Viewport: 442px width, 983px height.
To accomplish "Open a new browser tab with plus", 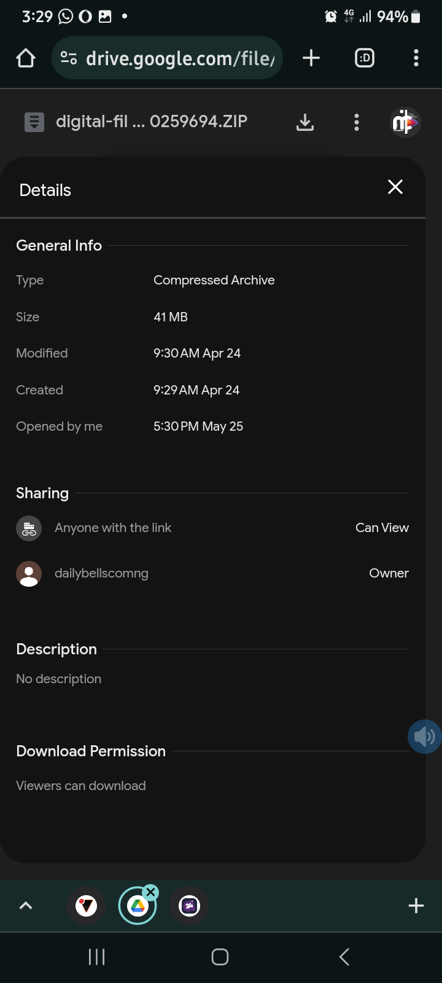I will [x=311, y=58].
